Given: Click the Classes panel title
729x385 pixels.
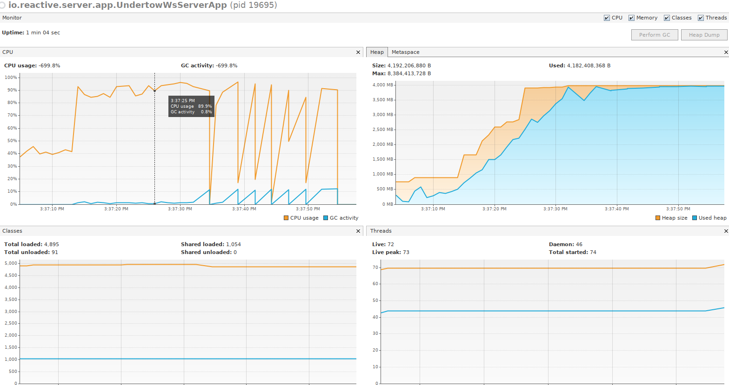Looking at the screenshot, I should pyautogui.click(x=12, y=231).
